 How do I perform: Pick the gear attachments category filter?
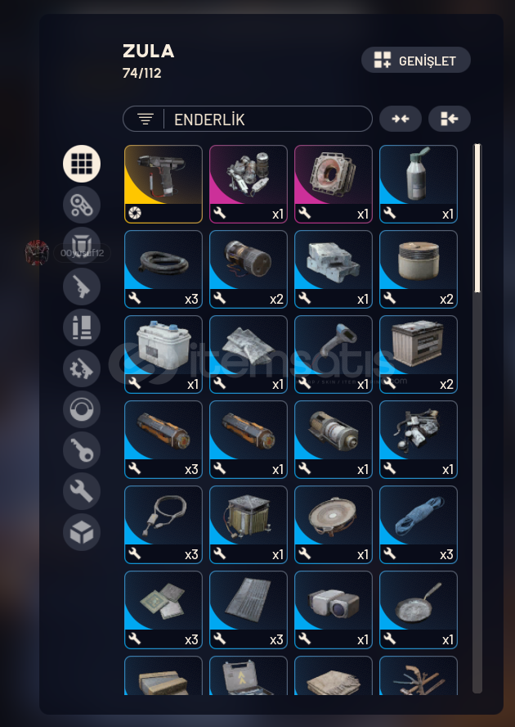tap(82, 368)
